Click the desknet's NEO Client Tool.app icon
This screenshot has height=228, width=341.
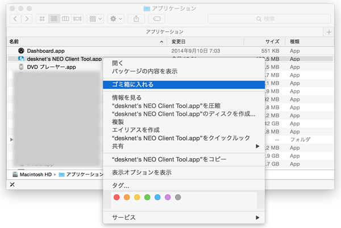(21, 59)
